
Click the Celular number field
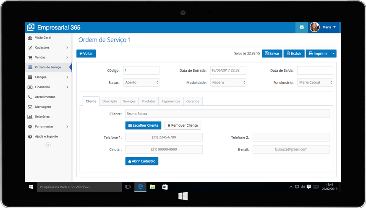[x=164, y=149]
